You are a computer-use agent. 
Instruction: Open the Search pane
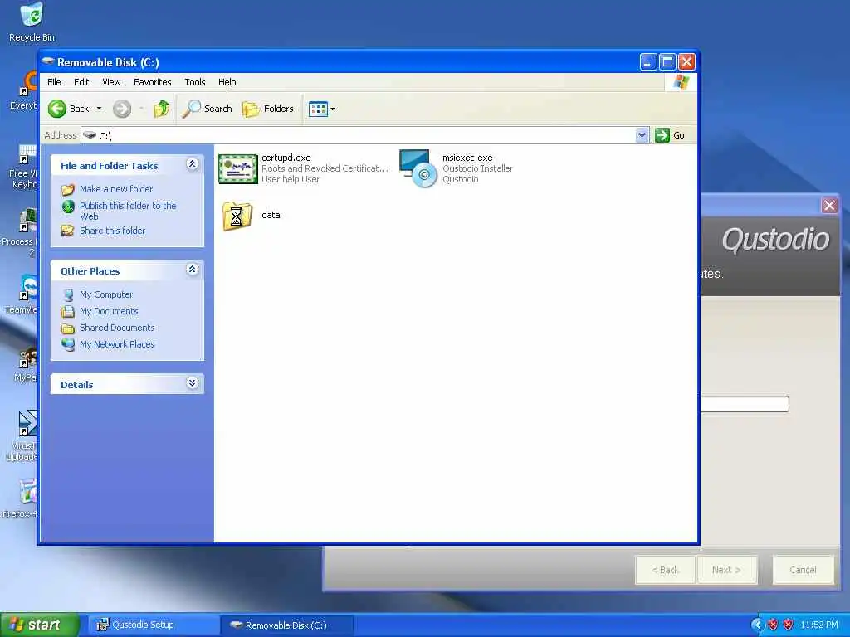pyautogui.click(x=207, y=109)
